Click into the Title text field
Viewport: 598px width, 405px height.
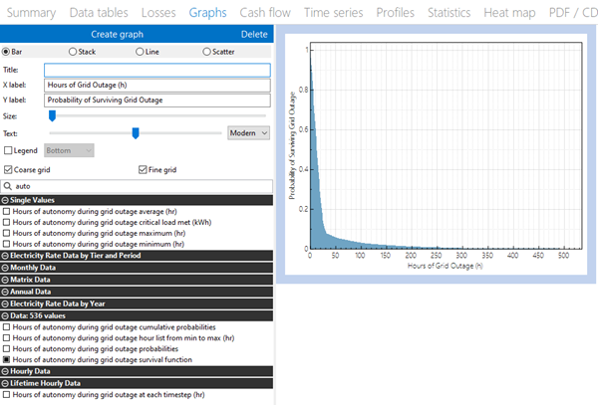click(157, 70)
